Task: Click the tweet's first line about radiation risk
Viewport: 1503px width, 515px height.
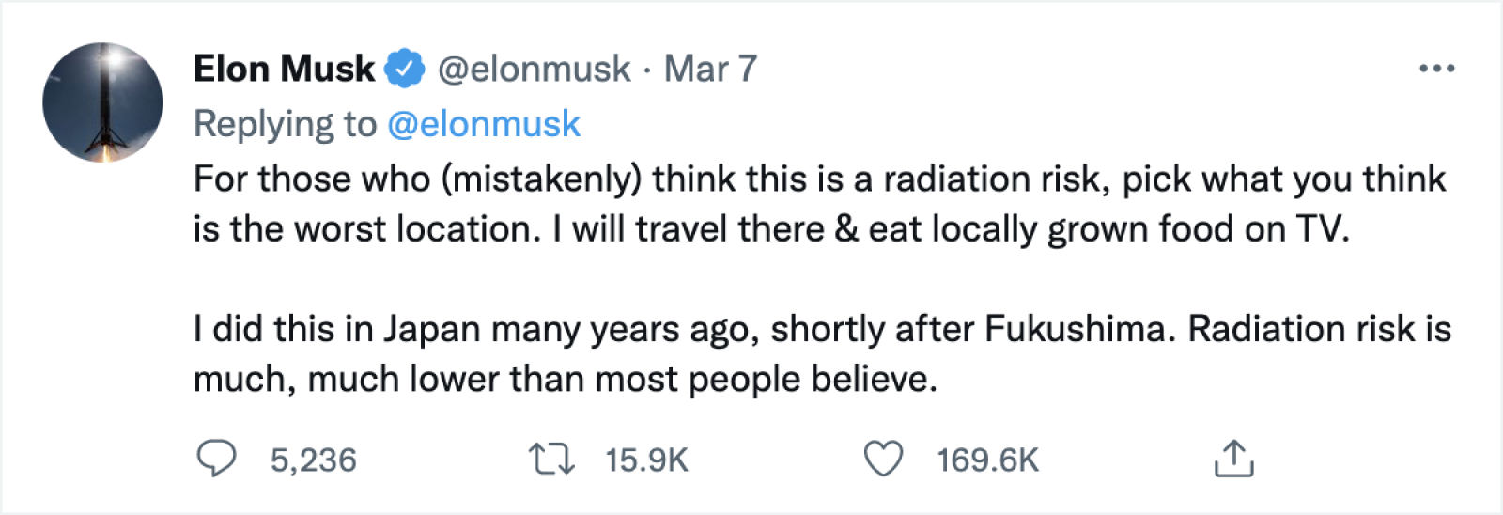Action: point(817,179)
